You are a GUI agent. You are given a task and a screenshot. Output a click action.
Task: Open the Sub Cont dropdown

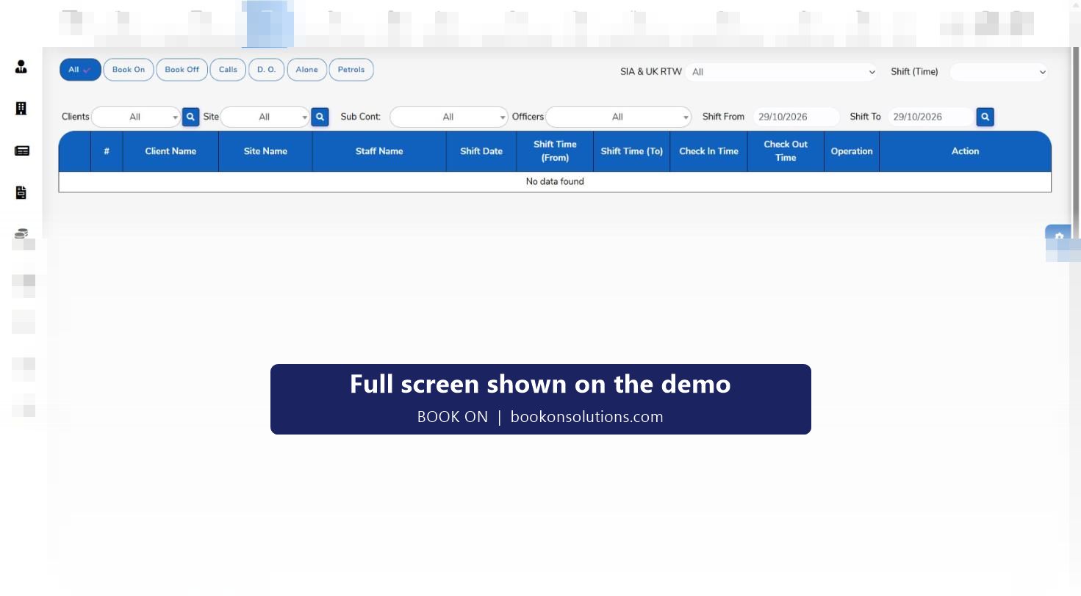point(449,117)
